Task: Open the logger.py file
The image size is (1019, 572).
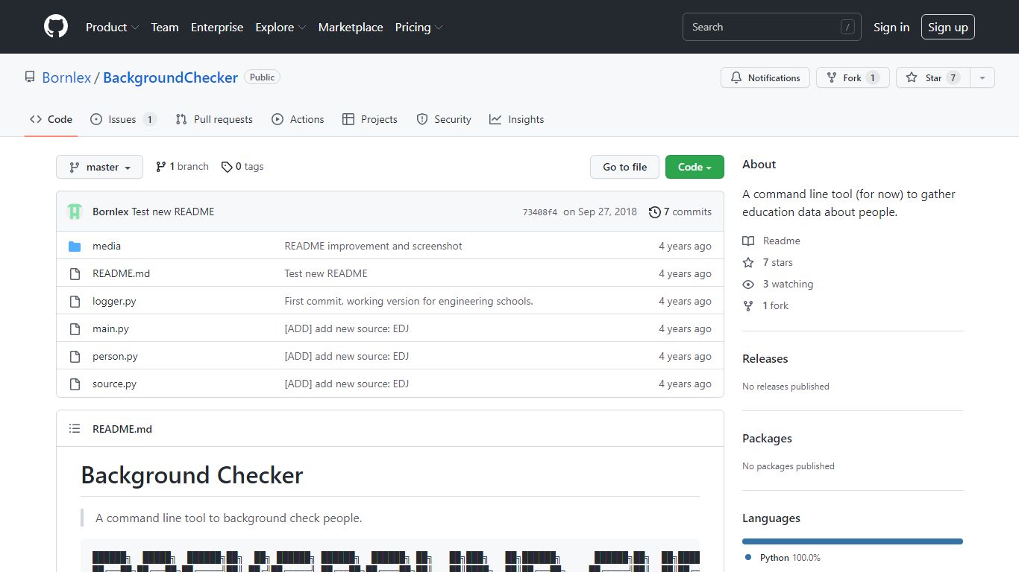Action: point(114,301)
